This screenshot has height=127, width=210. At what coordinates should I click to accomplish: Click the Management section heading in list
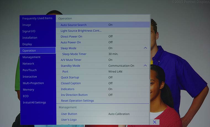pyautogui.click(x=68, y=107)
